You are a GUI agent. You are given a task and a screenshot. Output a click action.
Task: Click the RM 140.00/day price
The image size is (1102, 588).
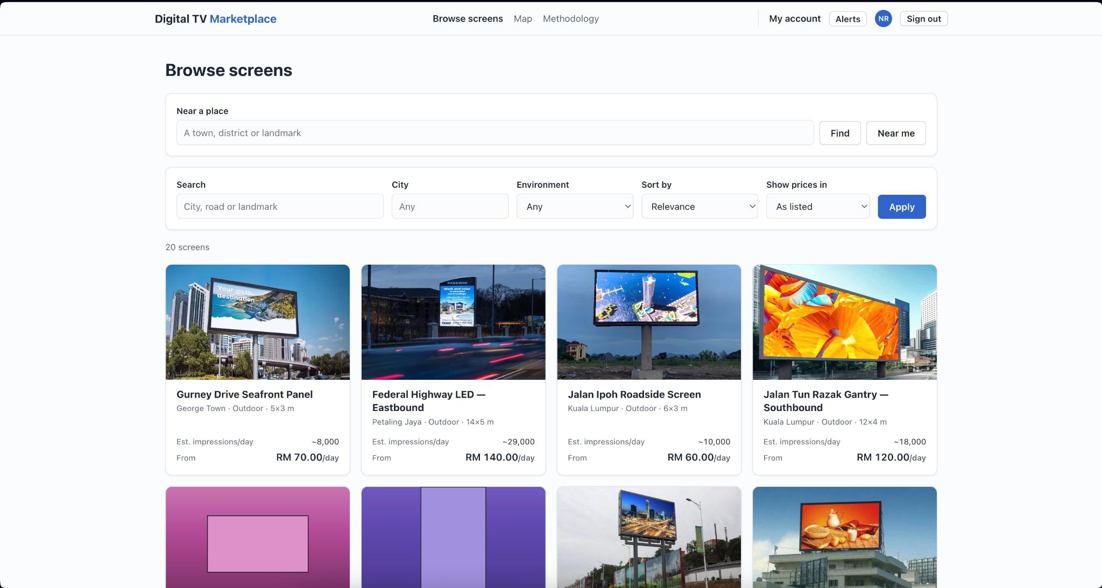click(500, 457)
